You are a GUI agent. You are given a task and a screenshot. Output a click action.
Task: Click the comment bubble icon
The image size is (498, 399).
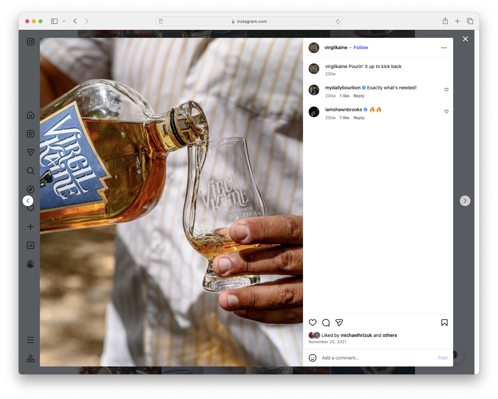tap(326, 323)
